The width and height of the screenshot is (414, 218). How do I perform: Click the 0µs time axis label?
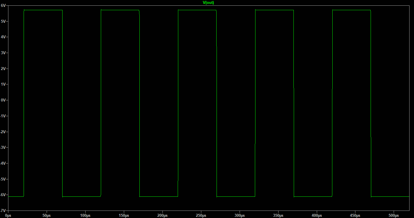8,216
